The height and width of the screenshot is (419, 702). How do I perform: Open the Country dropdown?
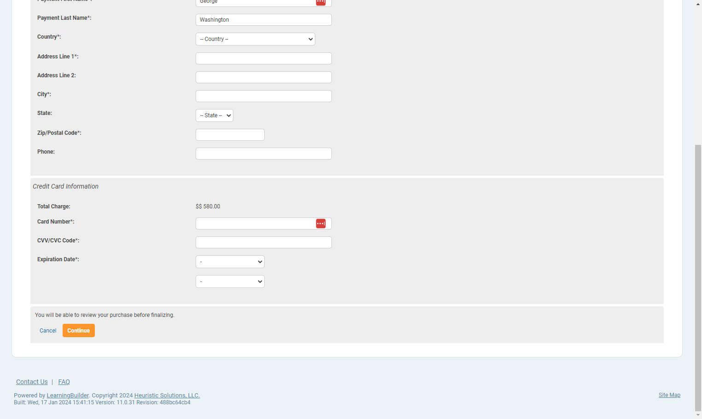pyautogui.click(x=255, y=39)
